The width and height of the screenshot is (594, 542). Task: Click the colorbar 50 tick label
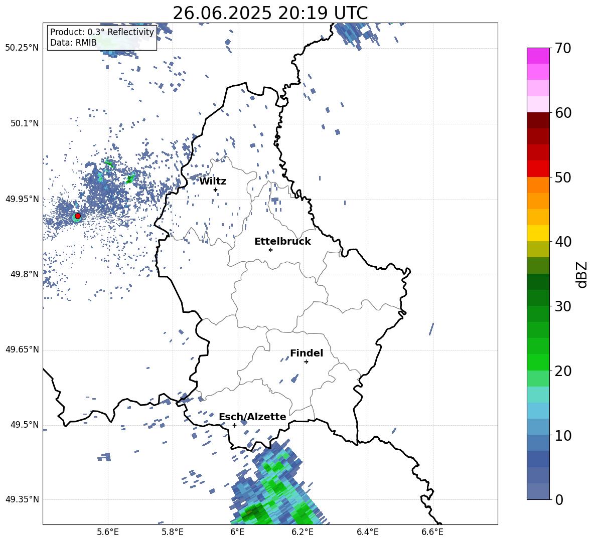(x=563, y=177)
